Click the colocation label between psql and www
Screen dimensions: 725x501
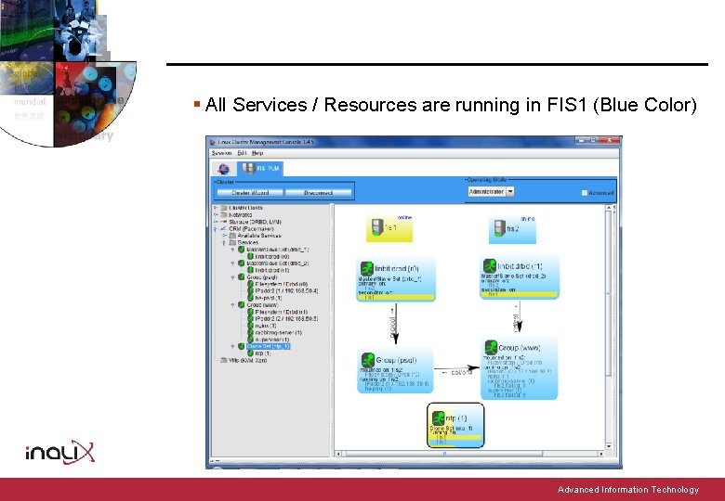coord(456,372)
